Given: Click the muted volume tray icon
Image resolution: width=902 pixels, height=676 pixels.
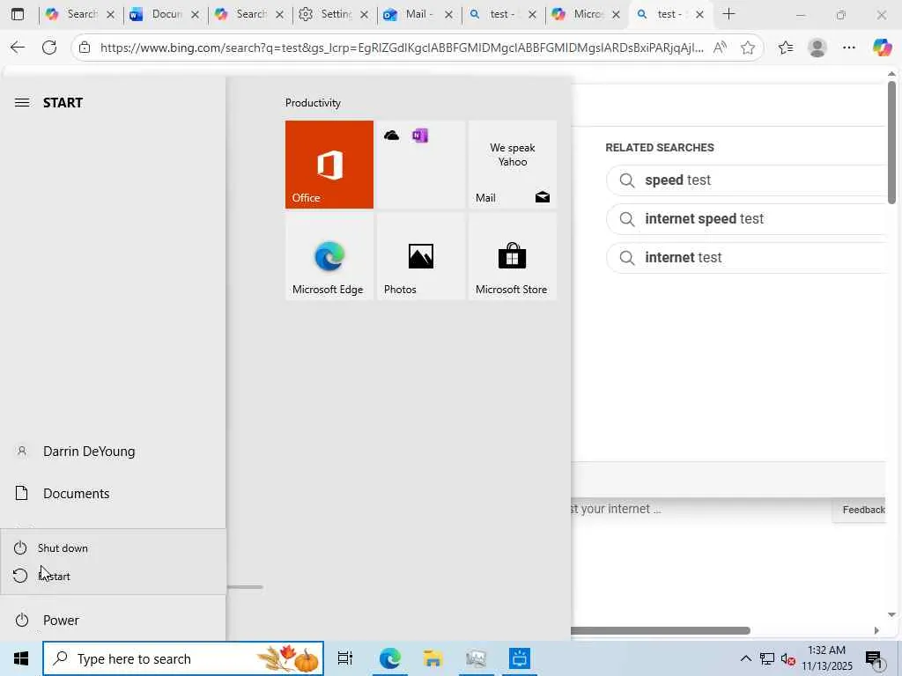Looking at the screenshot, I should 787,658.
